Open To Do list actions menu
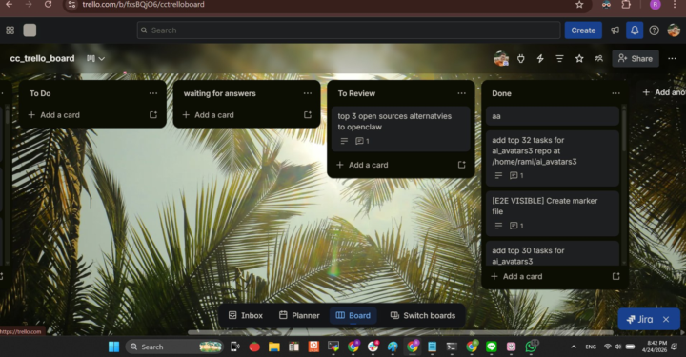The width and height of the screenshot is (686, 357). (x=153, y=93)
